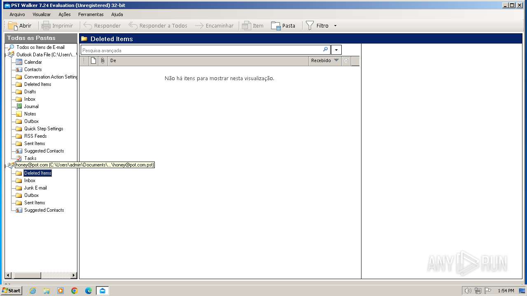Click Responder a Todos button
Viewport: 527px width, 296px height.
pos(158,25)
